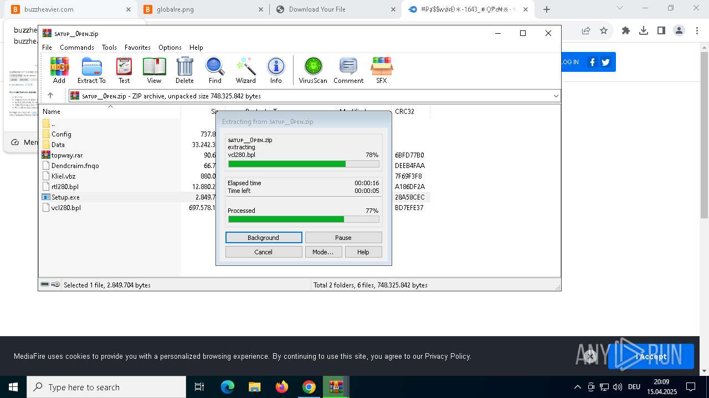Screen dimensions: 709x398
Task: Click the vcl280.bpl file progress bar
Action: (x=304, y=164)
